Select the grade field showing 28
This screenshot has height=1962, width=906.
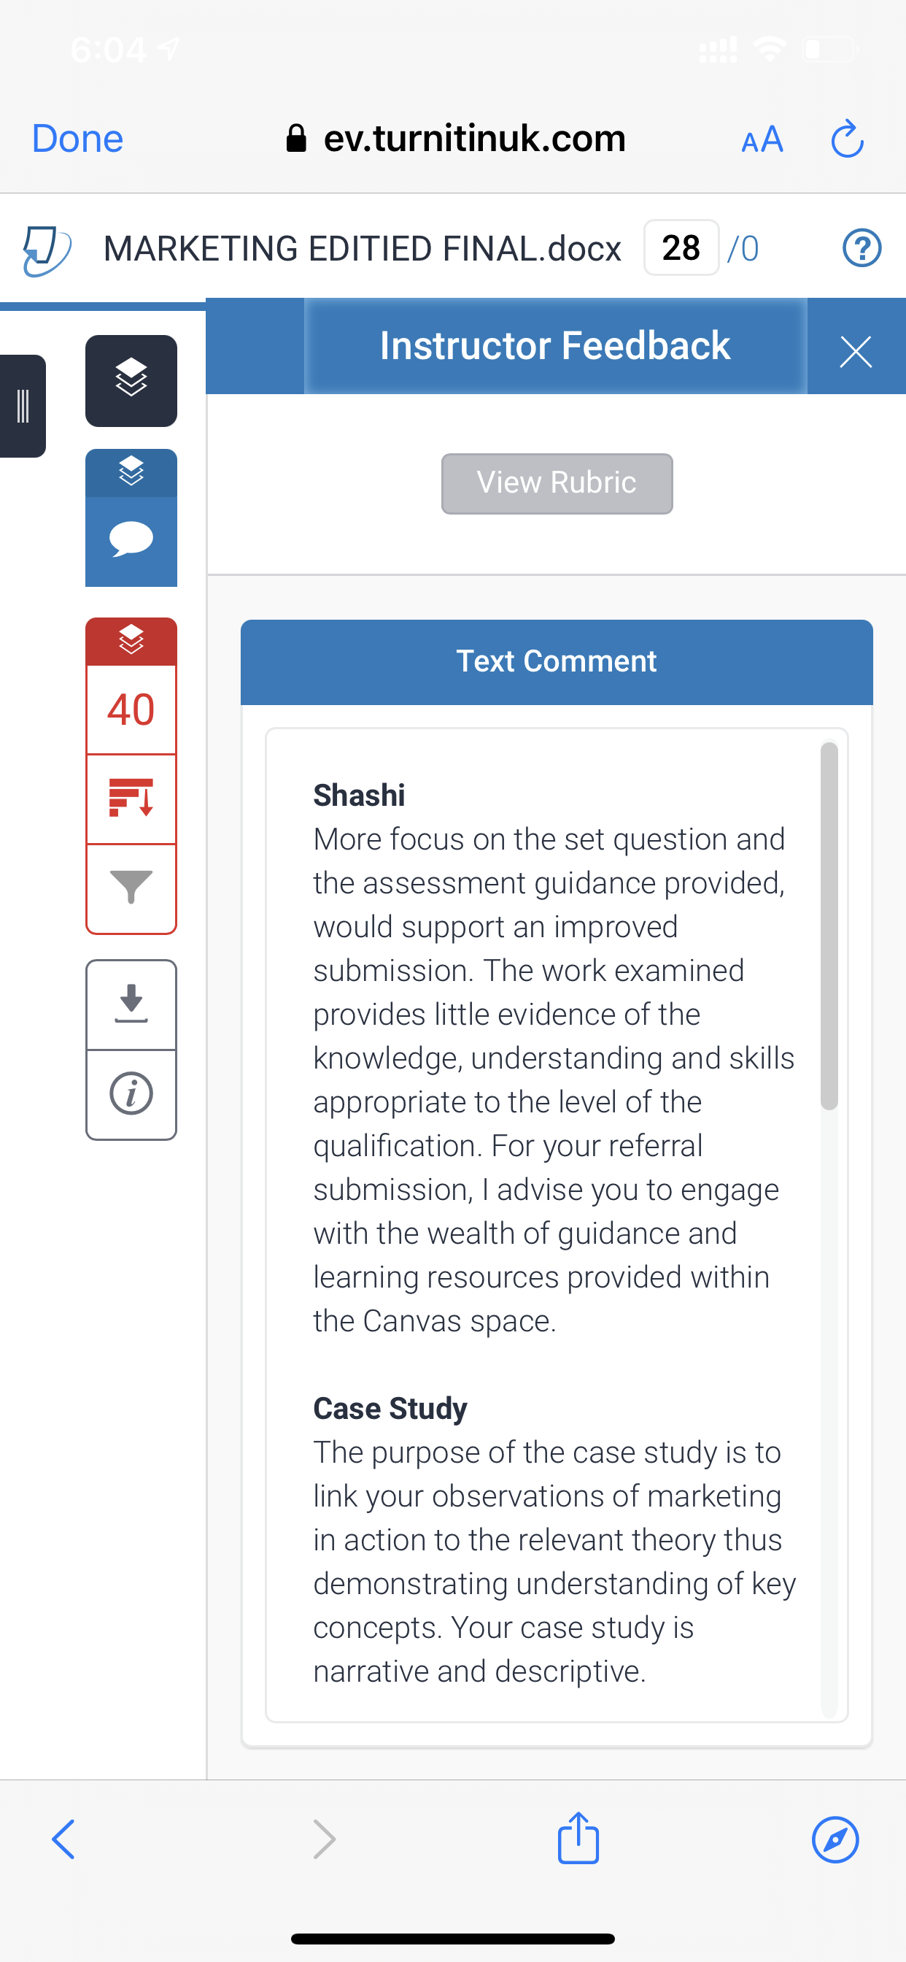click(x=681, y=247)
